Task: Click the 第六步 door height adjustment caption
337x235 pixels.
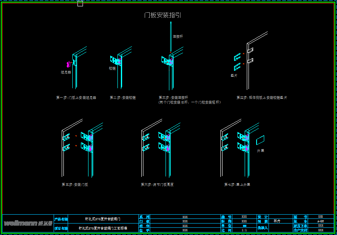Action: point(157,185)
